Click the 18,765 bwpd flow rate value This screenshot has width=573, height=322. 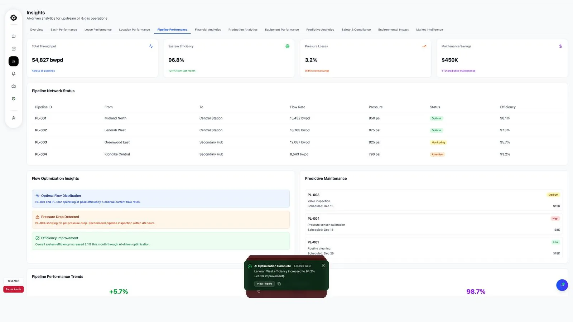point(300,130)
